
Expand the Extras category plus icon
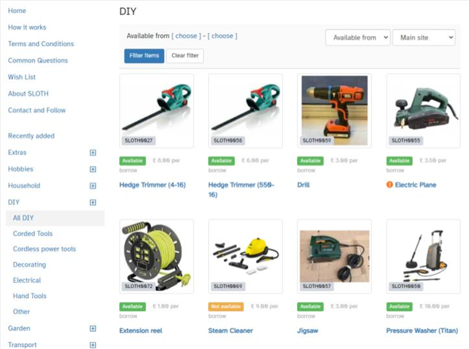93,152
